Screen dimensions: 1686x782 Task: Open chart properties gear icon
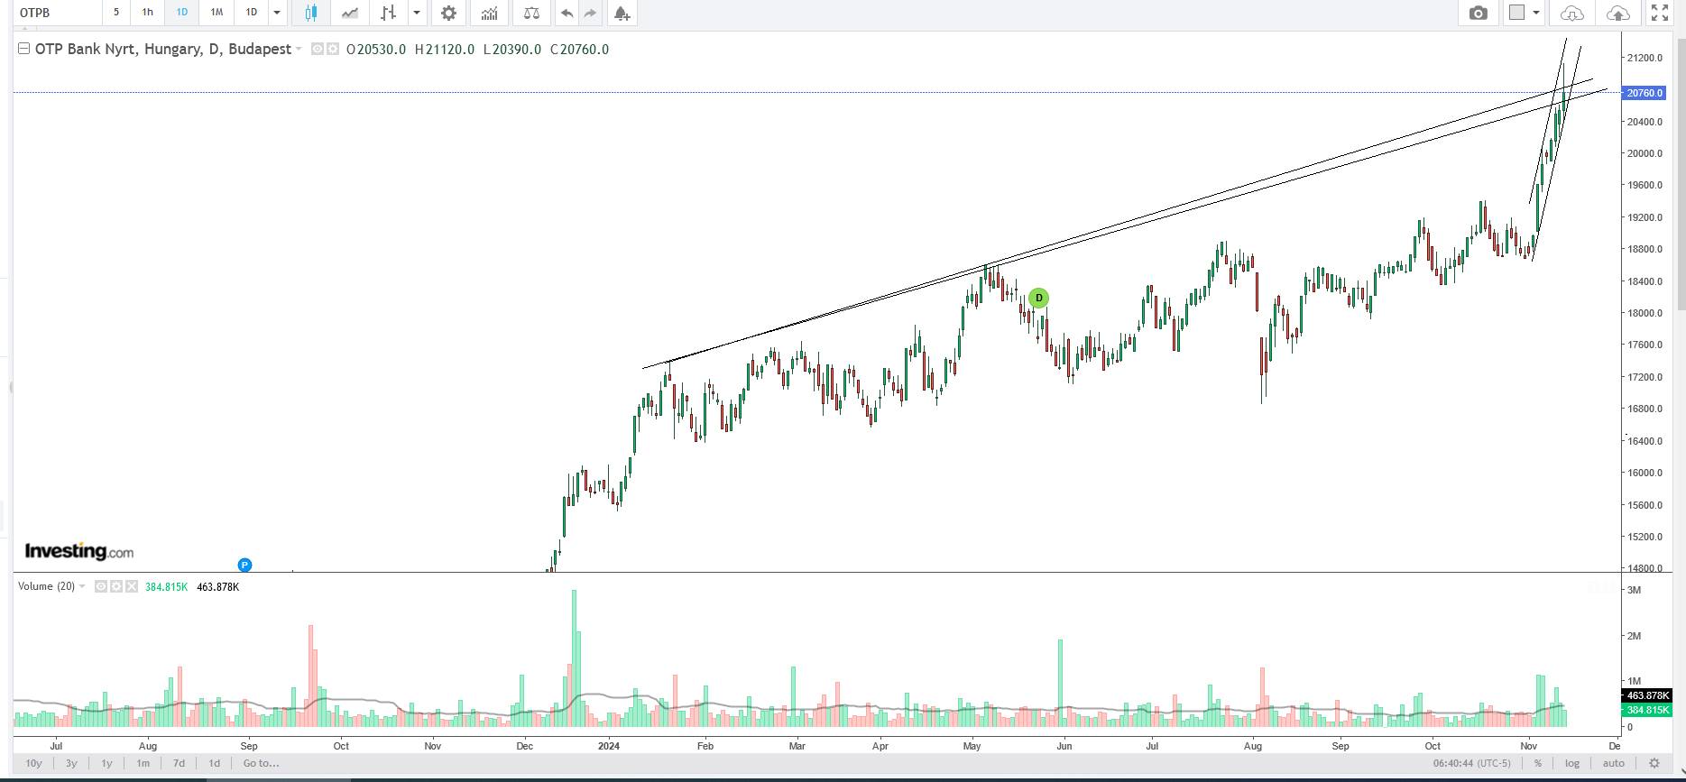pyautogui.click(x=448, y=13)
